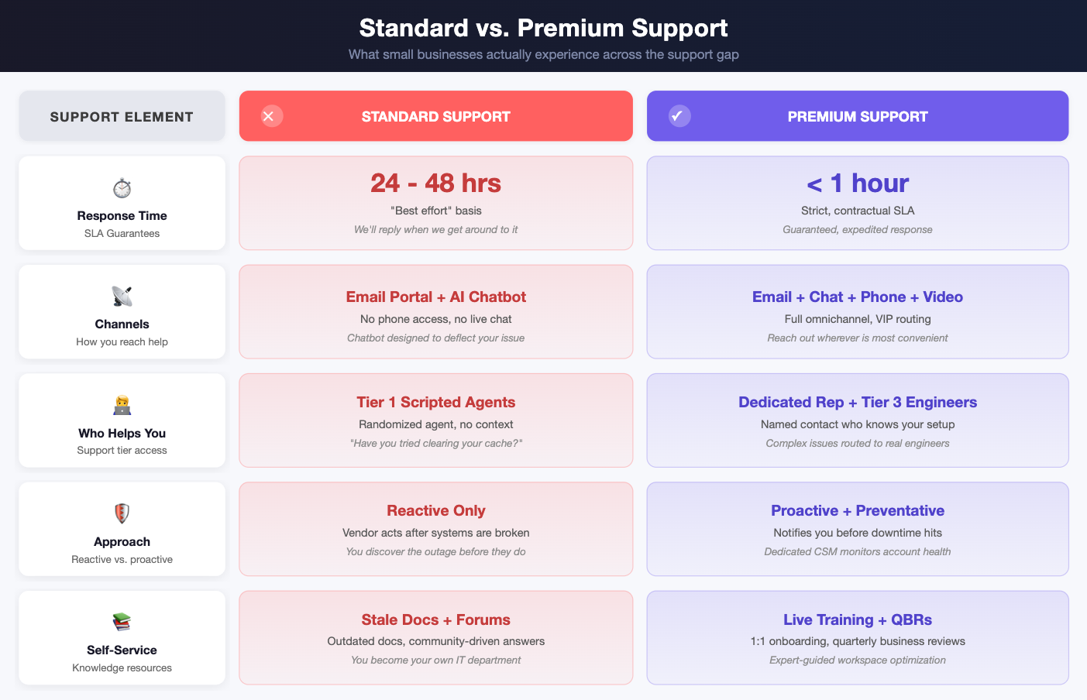Click the Proactive + Preventative heading
1087x700 pixels.
click(858, 511)
